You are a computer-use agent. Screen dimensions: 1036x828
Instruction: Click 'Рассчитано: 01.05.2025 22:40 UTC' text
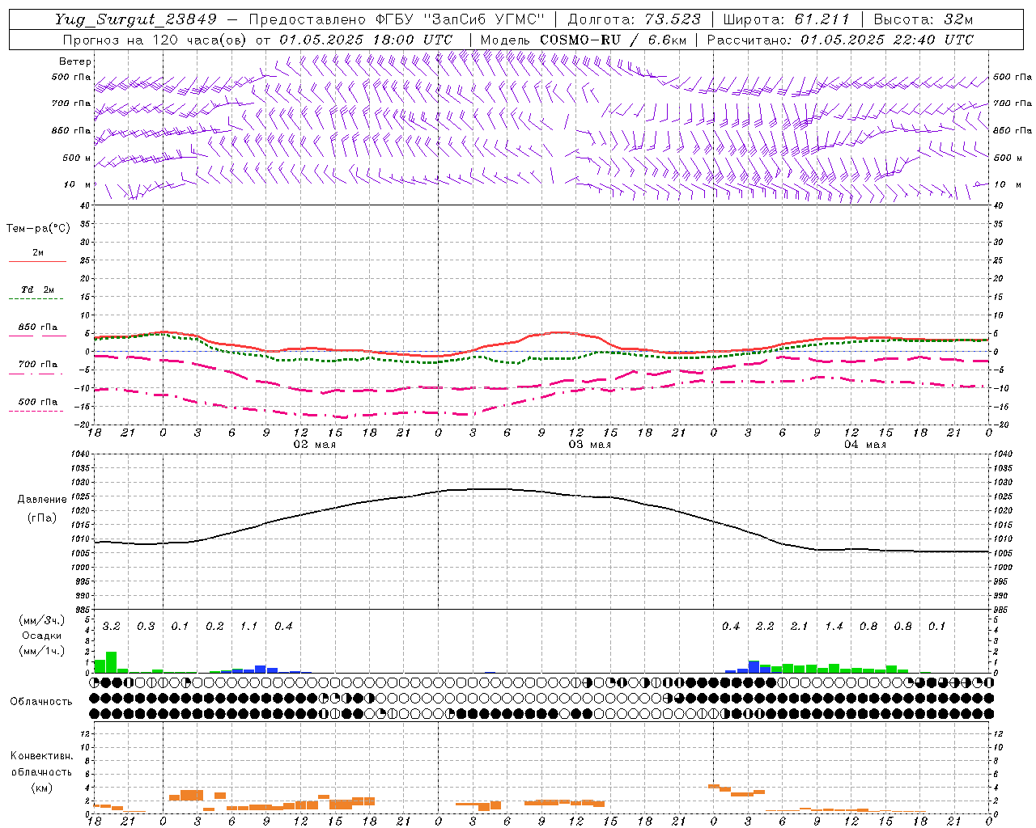[x=840, y=40]
